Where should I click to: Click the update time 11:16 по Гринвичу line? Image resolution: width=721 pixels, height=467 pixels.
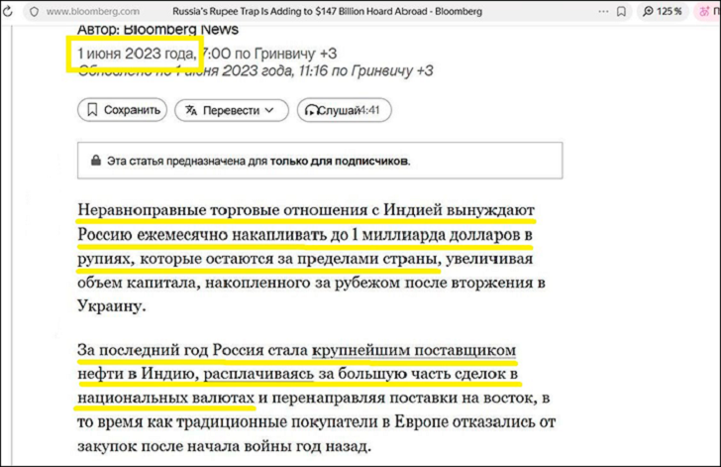(256, 71)
